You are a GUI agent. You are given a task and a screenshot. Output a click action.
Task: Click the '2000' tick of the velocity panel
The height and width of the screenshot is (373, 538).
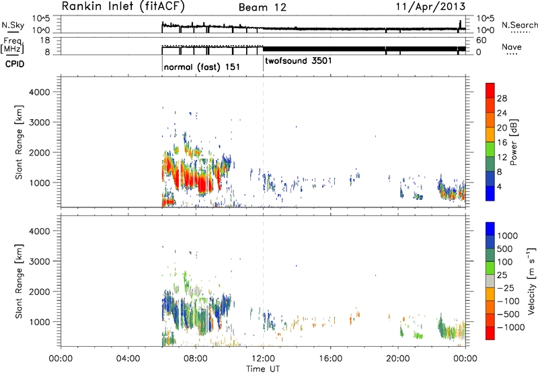click(x=40, y=292)
